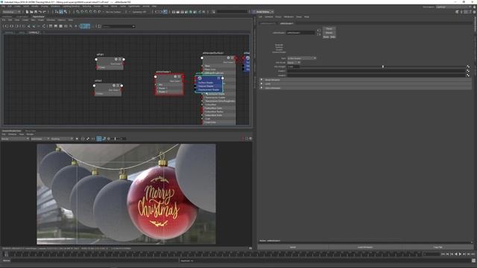Click the Play Backwards button in the timeline controls

tap(455, 254)
